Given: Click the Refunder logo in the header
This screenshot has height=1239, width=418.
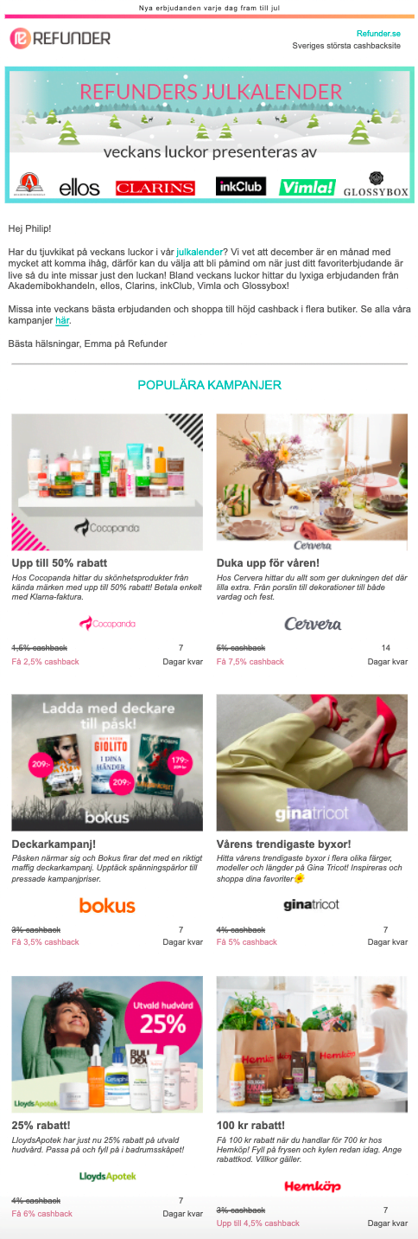Looking at the screenshot, I should 60,38.
